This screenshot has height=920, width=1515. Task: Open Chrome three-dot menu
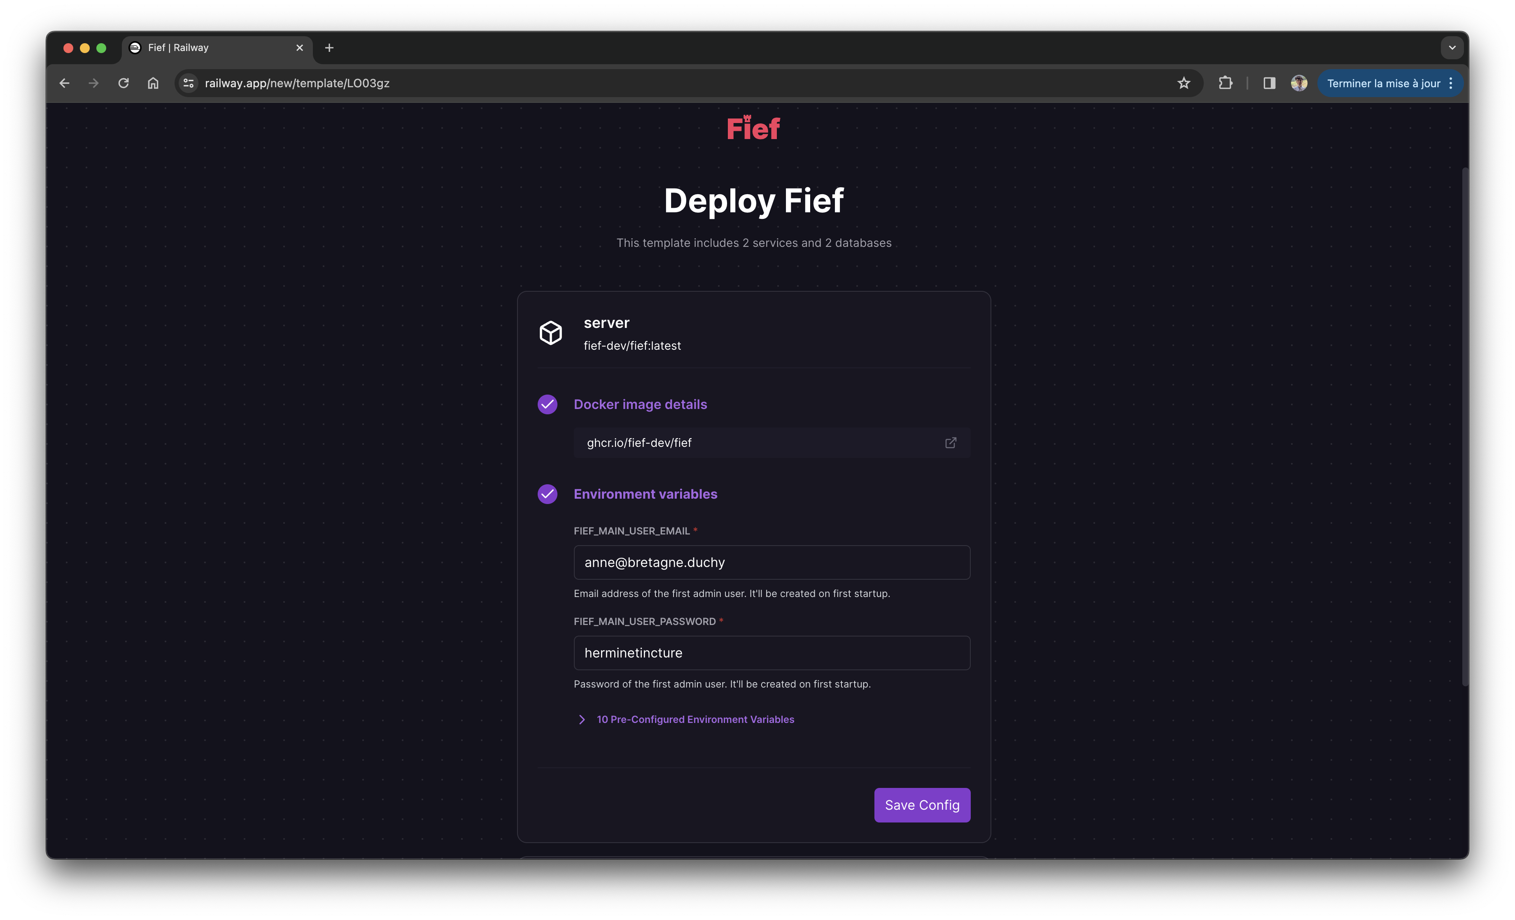1451,83
